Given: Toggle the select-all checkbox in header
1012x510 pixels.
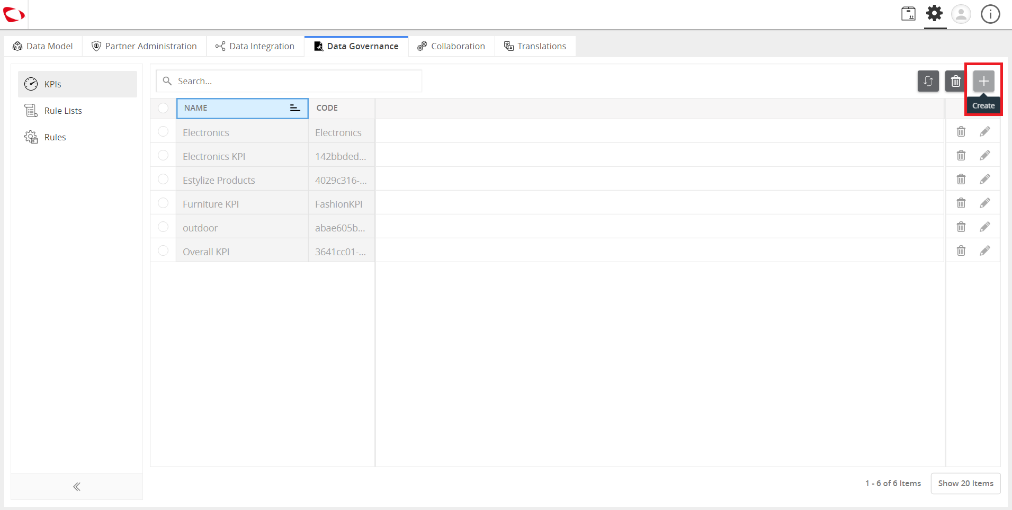Looking at the screenshot, I should tap(163, 108).
